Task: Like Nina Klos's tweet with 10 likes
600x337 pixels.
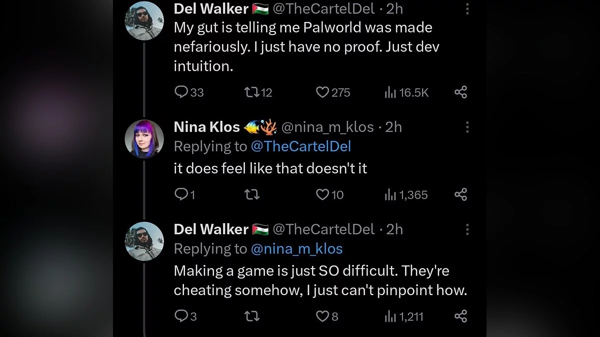Action: click(323, 195)
